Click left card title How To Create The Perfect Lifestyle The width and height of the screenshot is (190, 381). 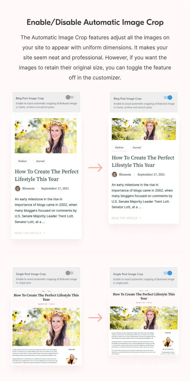click(47, 175)
